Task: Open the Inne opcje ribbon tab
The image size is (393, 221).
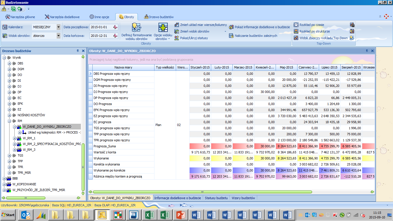Action: coord(99,17)
